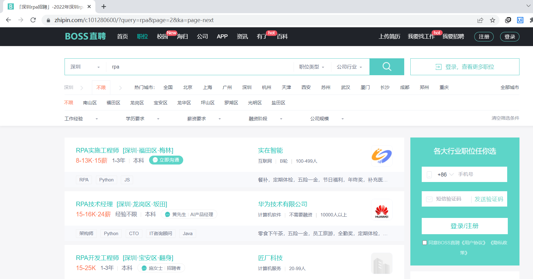Open the UI extension icon in toolbar

point(520,20)
